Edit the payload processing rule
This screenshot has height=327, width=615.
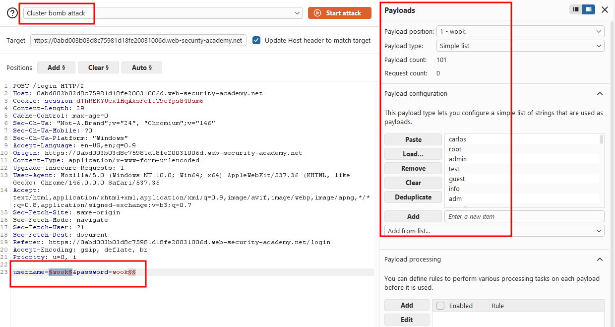pos(407,320)
